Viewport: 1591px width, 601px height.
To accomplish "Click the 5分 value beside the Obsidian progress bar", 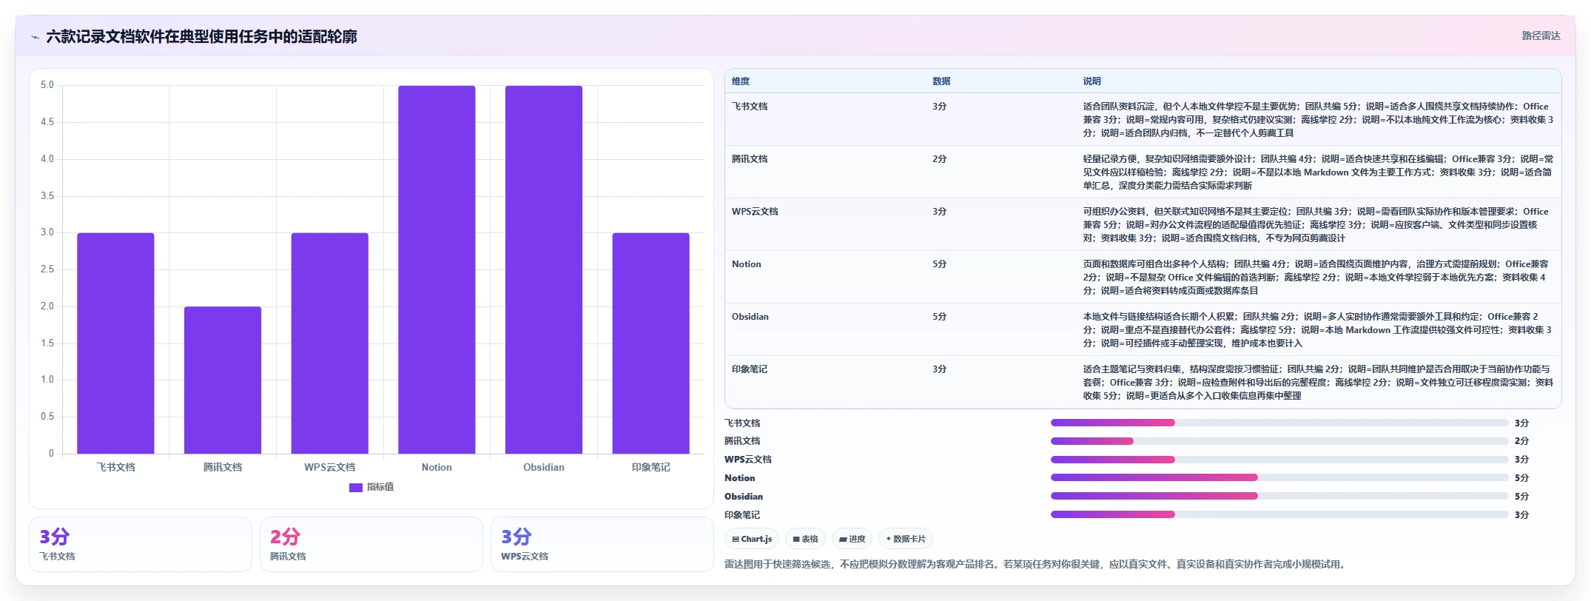I will [1521, 497].
